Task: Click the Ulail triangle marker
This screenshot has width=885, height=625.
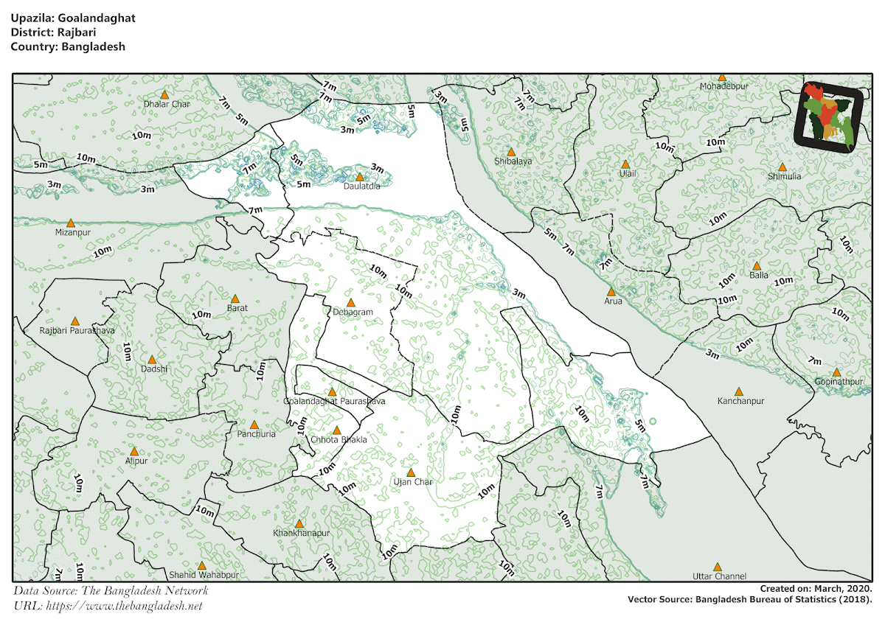Action: click(625, 164)
